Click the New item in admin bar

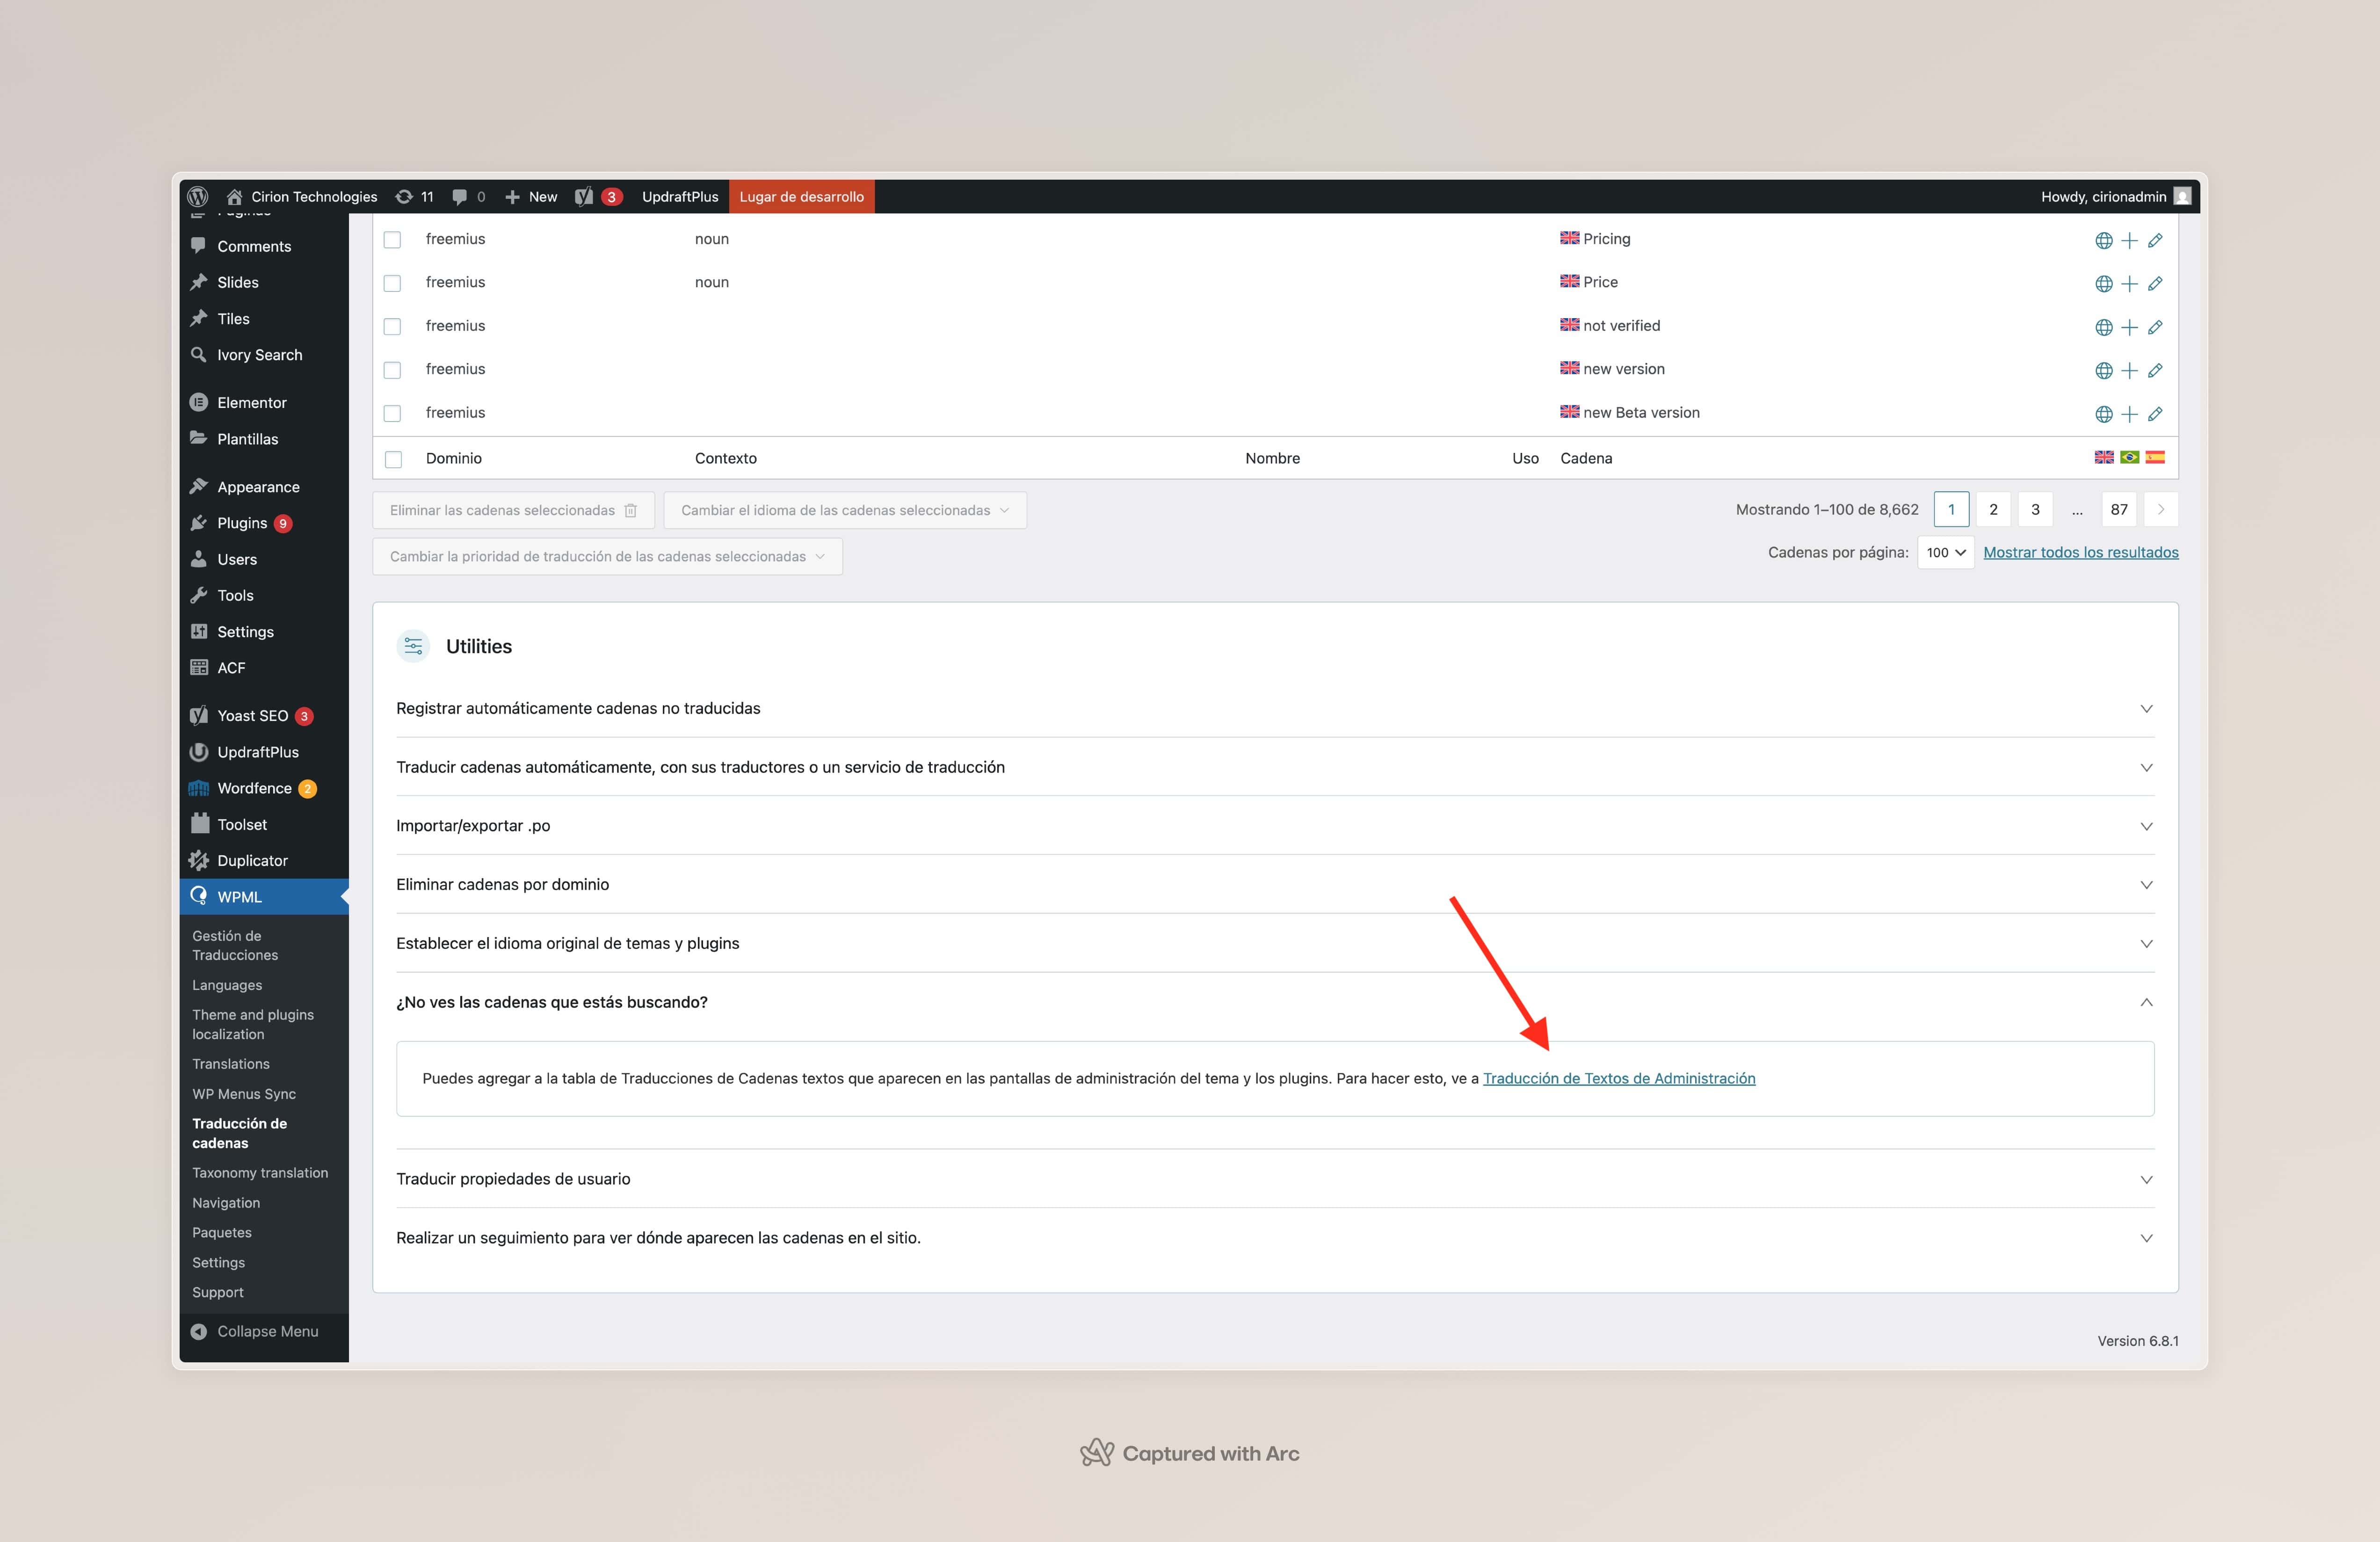pyautogui.click(x=531, y=197)
